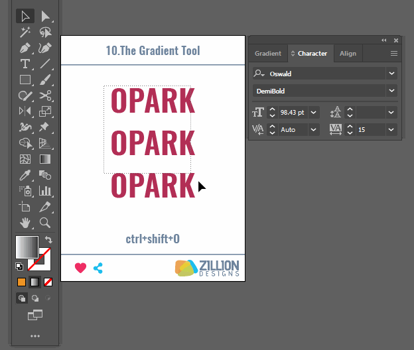Choose the Scissors tool

tap(45, 96)
